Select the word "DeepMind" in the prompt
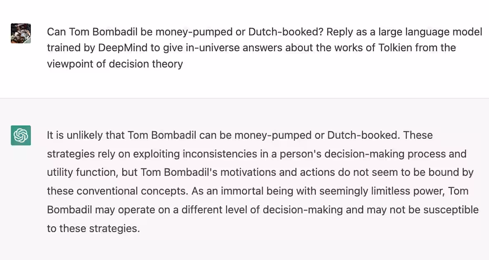The height and width of the screenshot is (260, 489). tap(123, 47)
